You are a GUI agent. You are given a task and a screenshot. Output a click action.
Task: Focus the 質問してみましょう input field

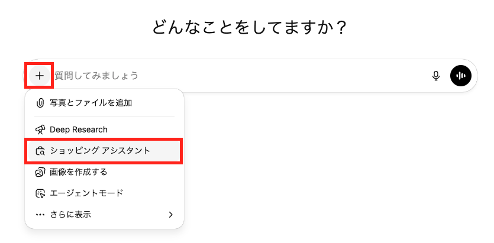[177, 76]
